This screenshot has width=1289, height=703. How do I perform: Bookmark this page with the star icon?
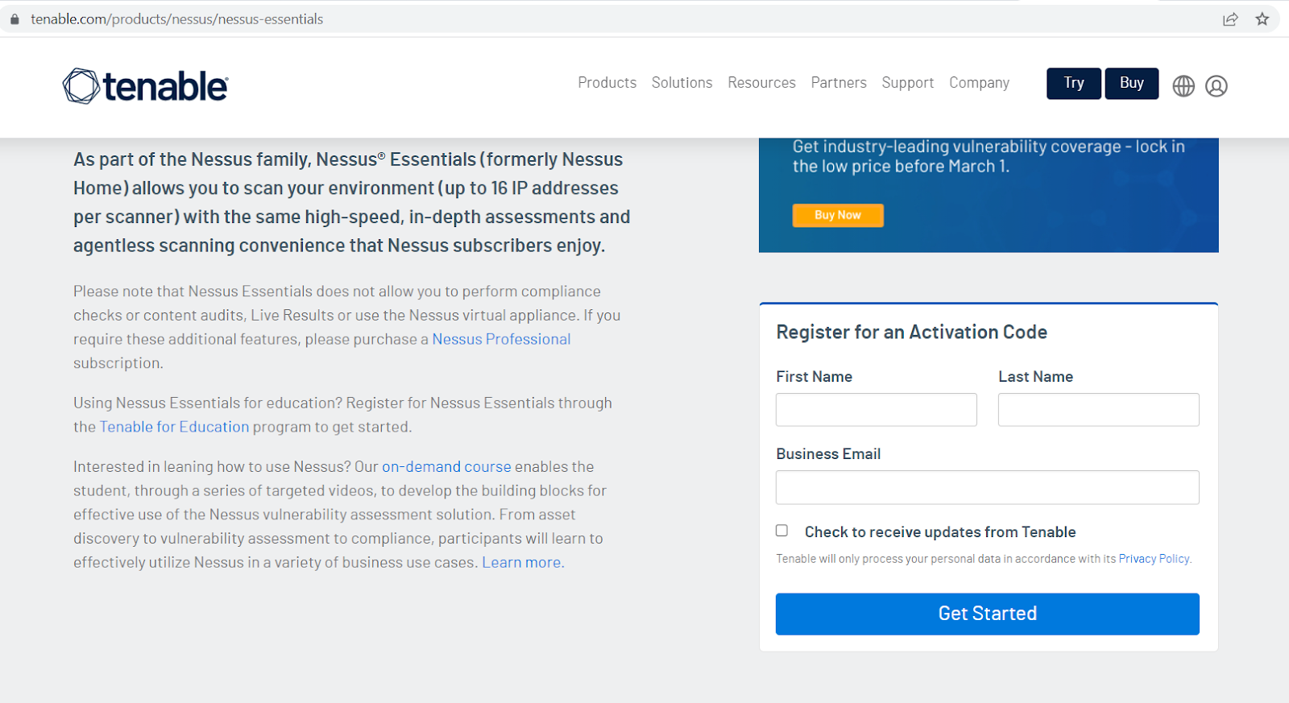1262,19
